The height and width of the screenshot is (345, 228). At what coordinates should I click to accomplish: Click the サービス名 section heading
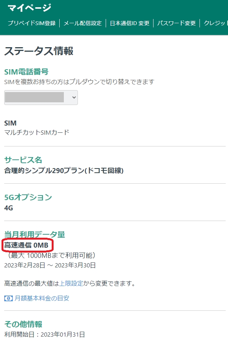(23, 160)
